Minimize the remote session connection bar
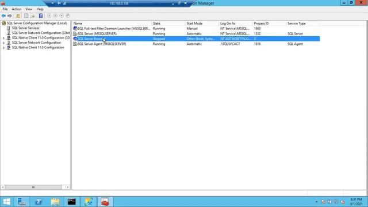Image resolution: width=368 pixels, height=207 pixels. click(x=173, y=3)
